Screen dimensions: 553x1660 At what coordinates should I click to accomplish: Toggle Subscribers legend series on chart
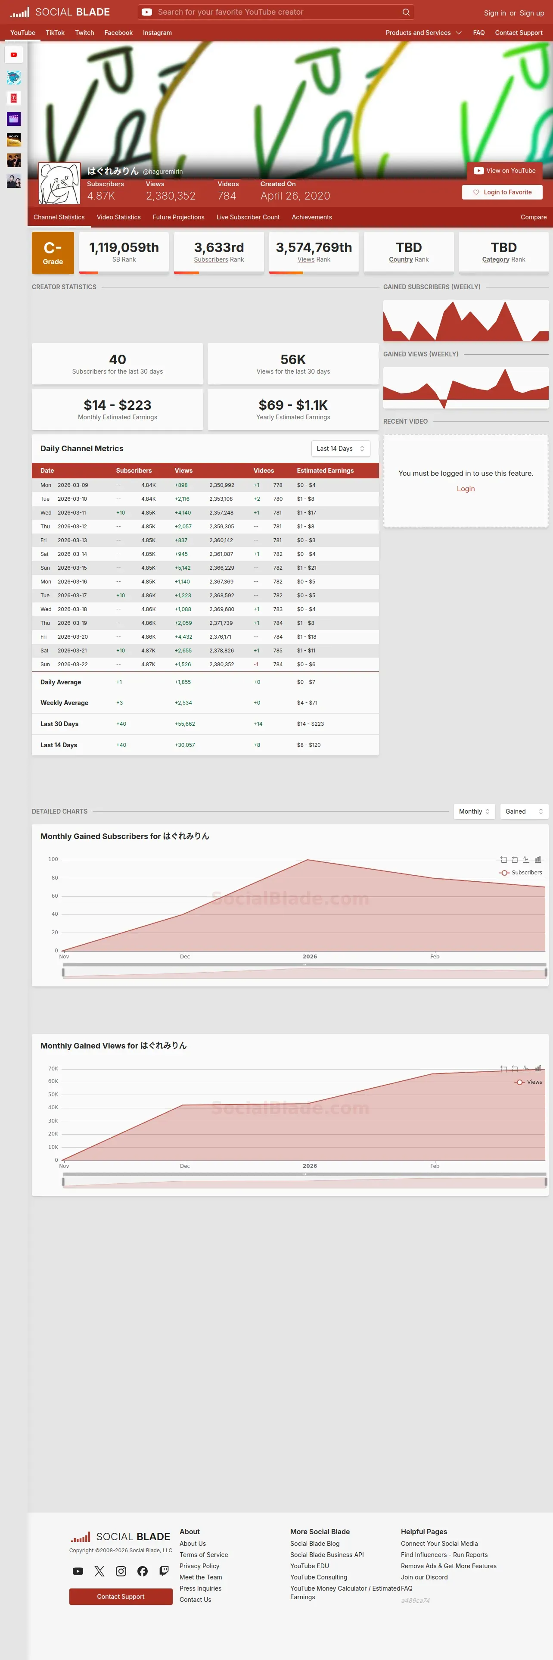(x=520, y=873)
